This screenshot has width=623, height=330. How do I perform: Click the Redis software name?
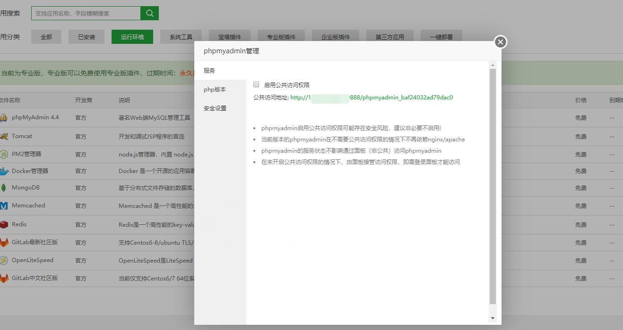[19, 224]
